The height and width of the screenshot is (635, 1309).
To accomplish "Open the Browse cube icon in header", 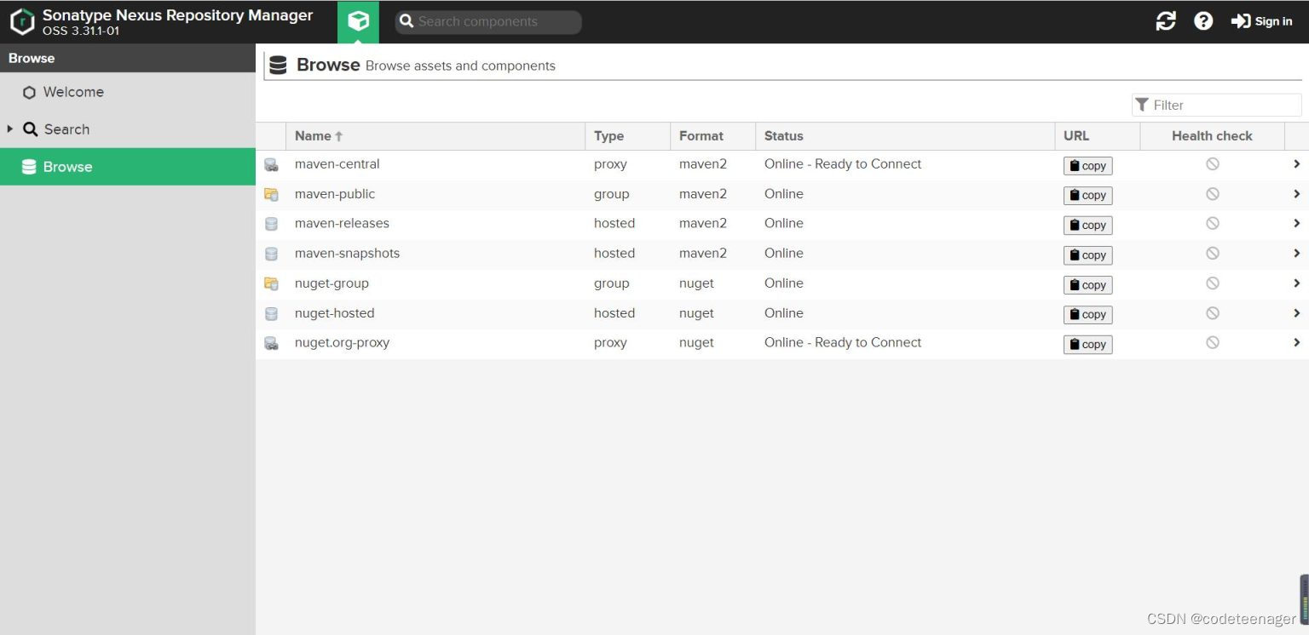I will (x=358, y=21).
